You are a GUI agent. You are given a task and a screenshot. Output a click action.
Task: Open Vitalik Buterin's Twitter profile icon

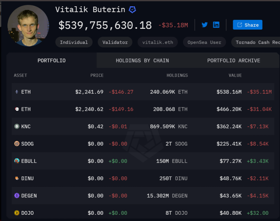click(205, 25)
